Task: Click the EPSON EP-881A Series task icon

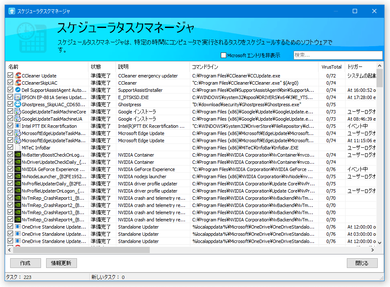Action: tap(18, 97)
